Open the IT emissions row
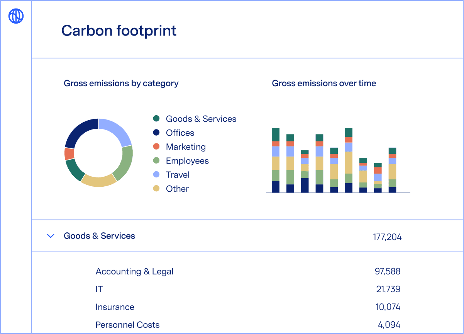This screenshot has height=334, width=464. tap(99, 289)
